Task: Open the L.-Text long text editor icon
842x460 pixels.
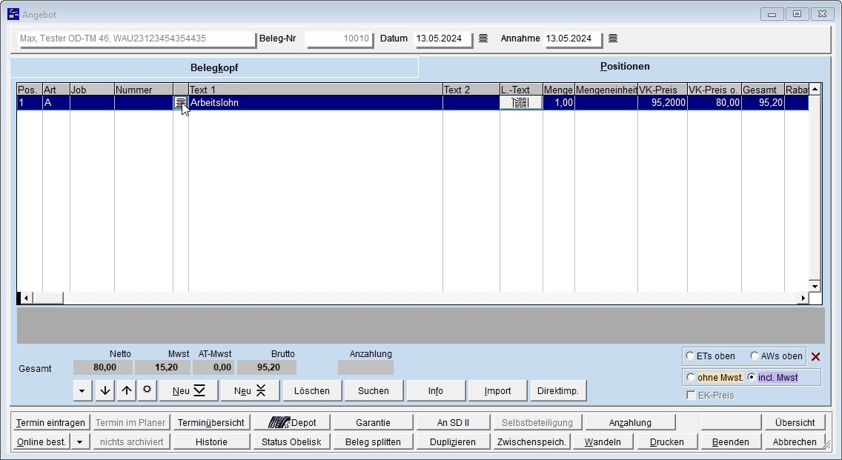Action: click(520, 102)
